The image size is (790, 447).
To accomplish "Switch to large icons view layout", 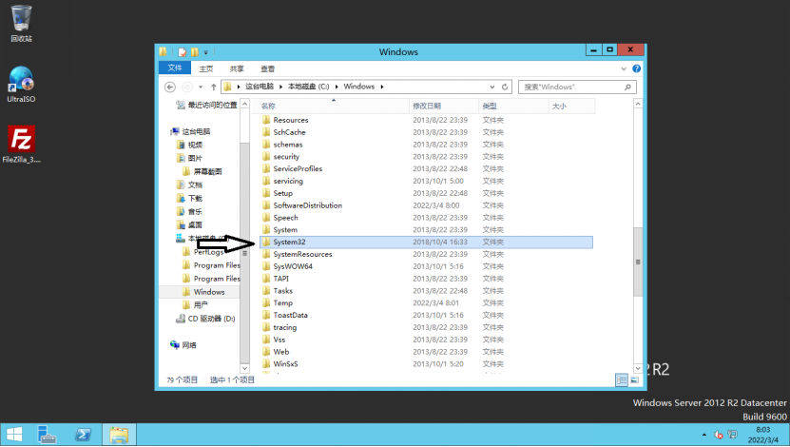I will point(634,380).
